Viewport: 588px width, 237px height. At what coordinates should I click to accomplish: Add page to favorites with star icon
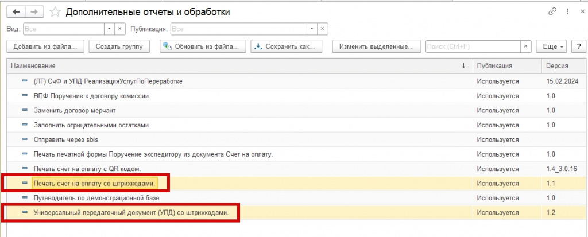click(55, 12)
